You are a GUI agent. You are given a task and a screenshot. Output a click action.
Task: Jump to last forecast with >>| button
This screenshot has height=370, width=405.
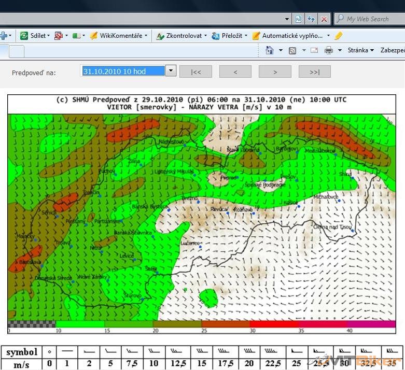314,72
